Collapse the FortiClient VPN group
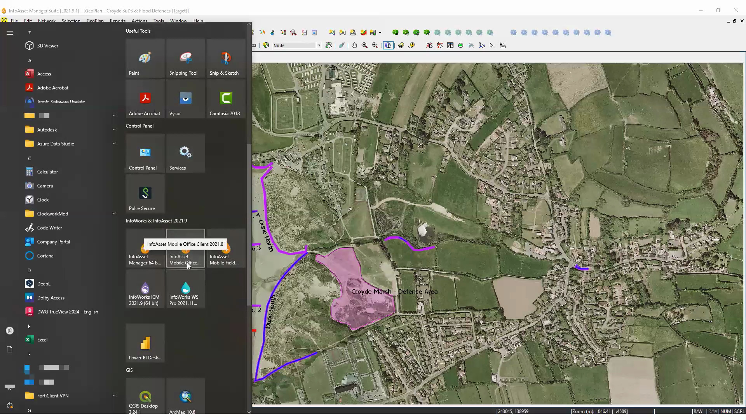The width and height of the screenshot is (746, 420). tap(114, 395)
